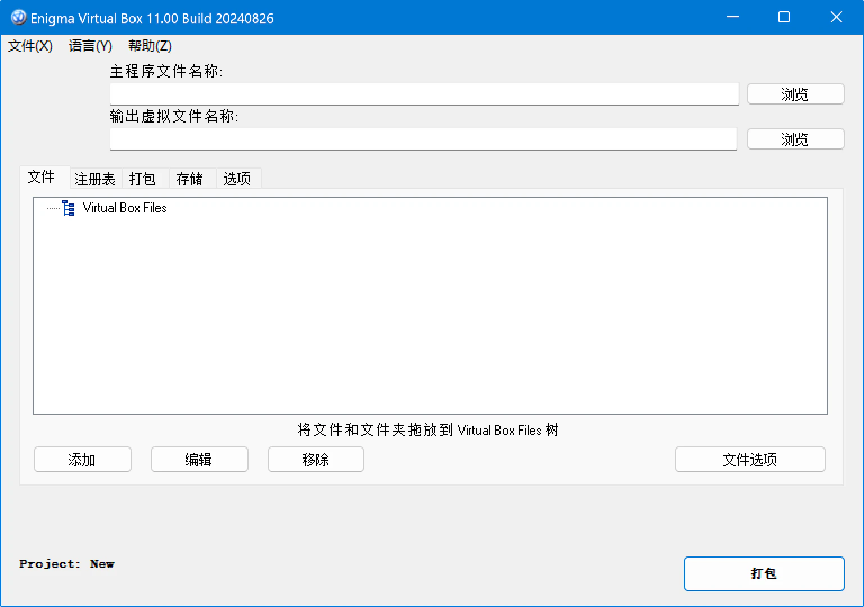Click the Project: New status text
864x607 pixels.
[x=66, y=564]
